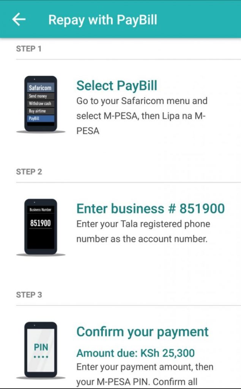The image size is (241, 389).
Task: Tap the 'Confirm your payment' heading
Action: [142, 332]
